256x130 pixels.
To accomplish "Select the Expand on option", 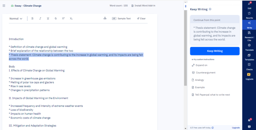I will tap(201, 65).
